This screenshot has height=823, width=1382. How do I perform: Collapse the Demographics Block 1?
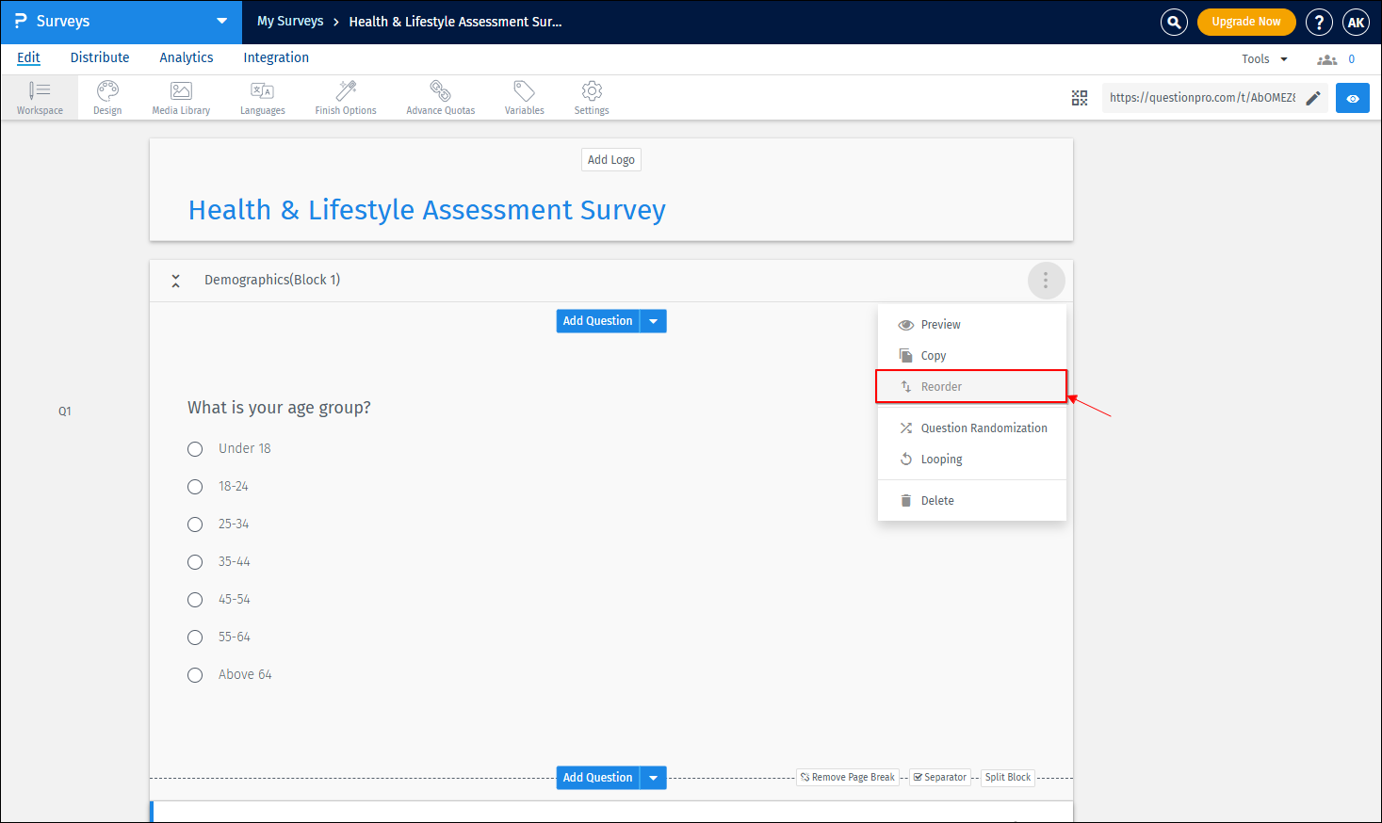[x=175, y=280]
